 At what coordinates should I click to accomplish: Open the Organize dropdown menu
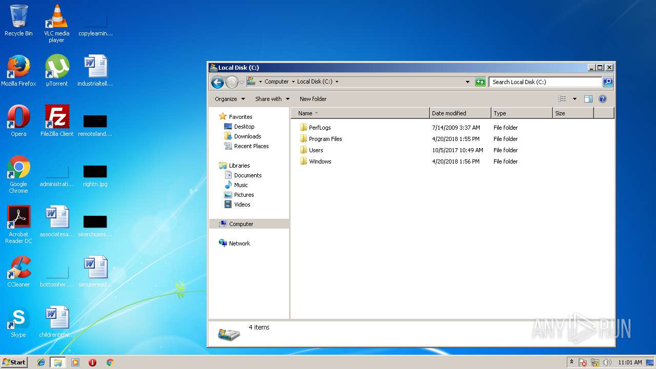click(x=230, y=99)
